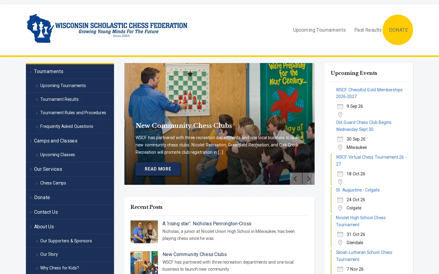
Task: Click calendar icon beside 30 Sep 26
Action: click(x=340, y=139)
